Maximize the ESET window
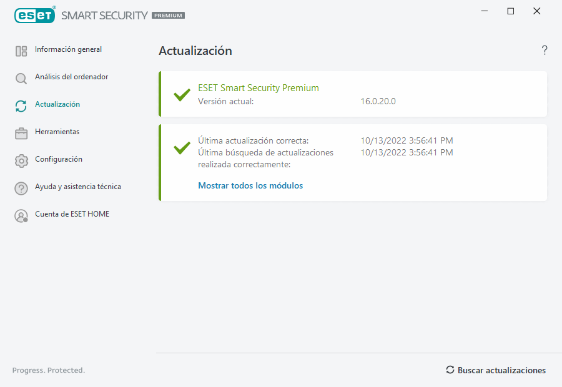 point(511,11)
